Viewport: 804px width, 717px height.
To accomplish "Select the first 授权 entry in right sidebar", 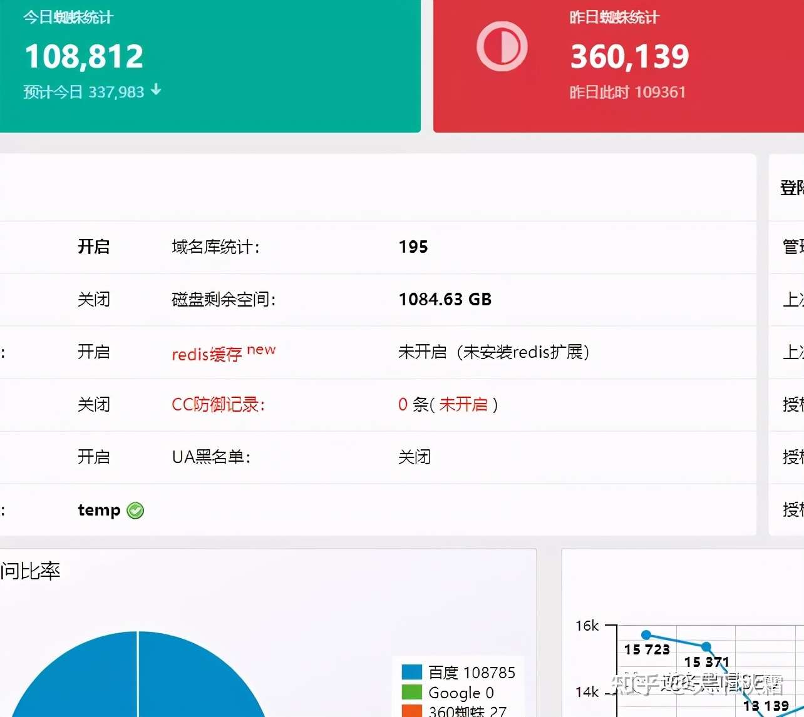I will click(x=791, y=404).
